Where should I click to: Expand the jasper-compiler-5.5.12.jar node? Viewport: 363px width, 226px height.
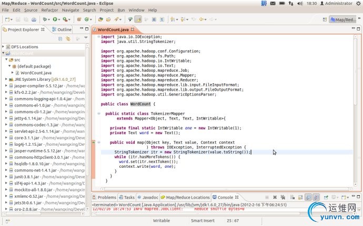(6, 85)
